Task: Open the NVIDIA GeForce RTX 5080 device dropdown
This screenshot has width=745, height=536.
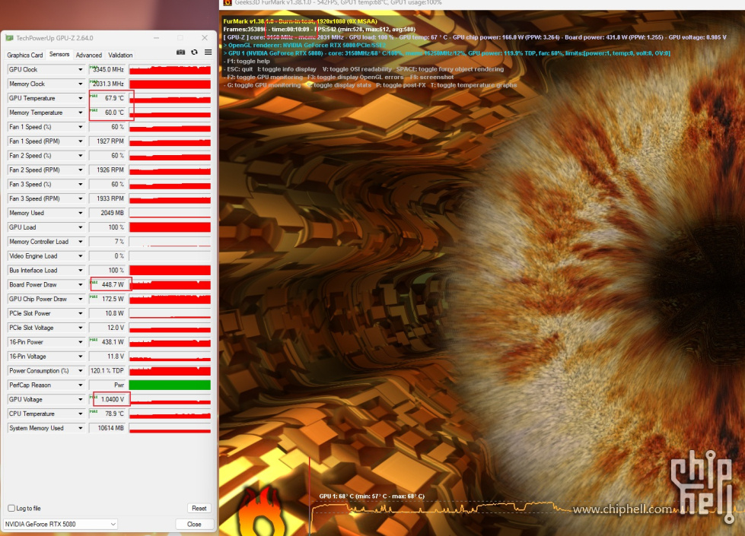Action: tap(60, 524)
